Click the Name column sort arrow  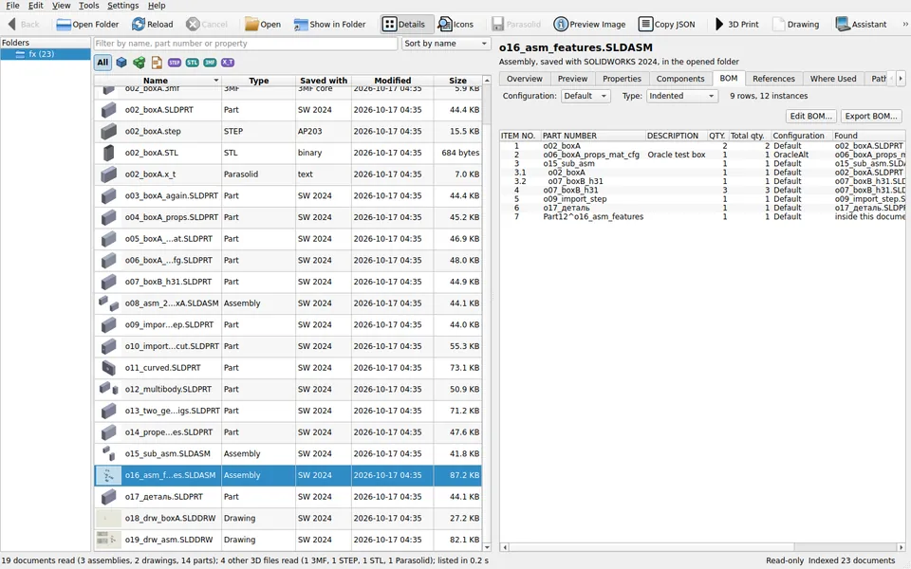coord(216,81)
